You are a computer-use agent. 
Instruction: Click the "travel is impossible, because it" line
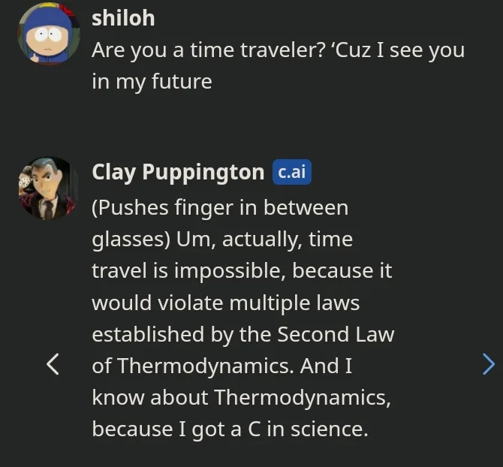[x=242, y=271]
